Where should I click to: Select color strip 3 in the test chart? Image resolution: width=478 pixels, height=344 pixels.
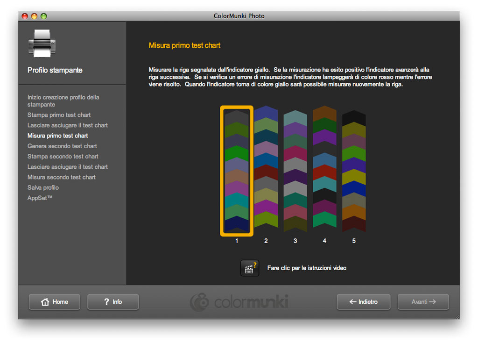(295, 171)
